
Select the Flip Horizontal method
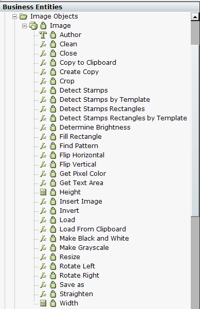pos(82,155)
